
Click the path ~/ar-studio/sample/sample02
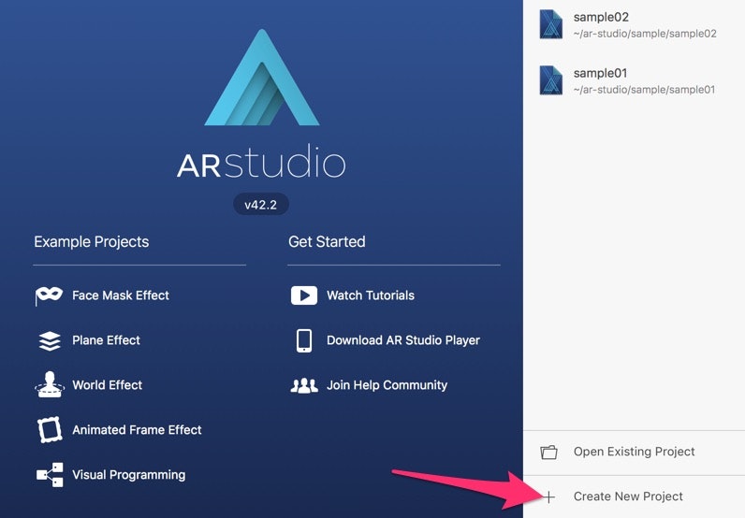click(x=645, y=34)
